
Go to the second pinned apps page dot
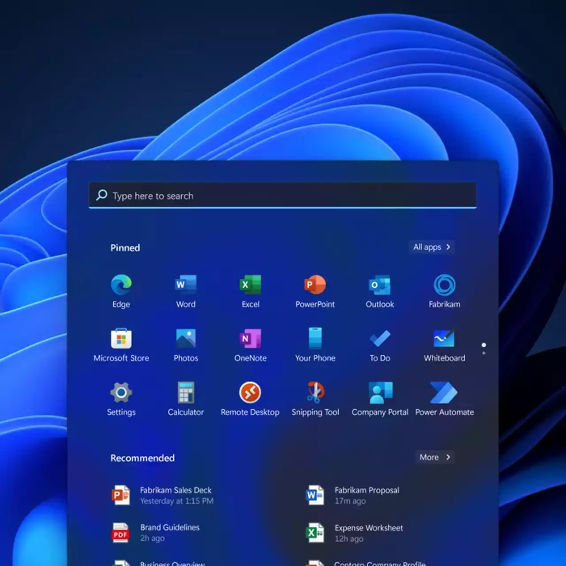click(484, 353)
